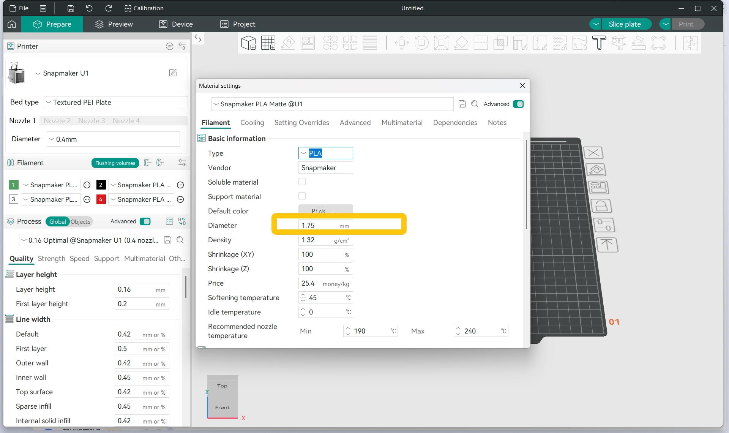Click the redo arrow icon
This screenshot has height=433, width=729.
pyautogui.click(x=109, y=8)
